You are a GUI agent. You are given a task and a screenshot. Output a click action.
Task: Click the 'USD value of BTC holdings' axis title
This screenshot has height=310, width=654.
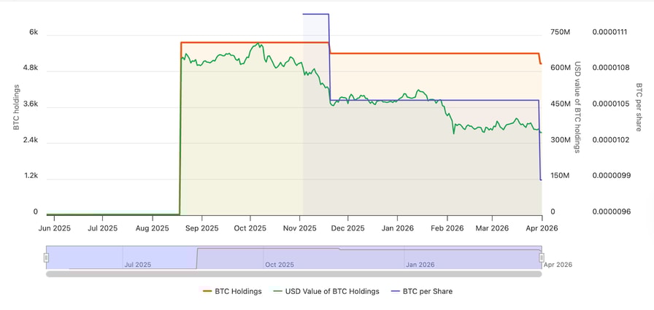[577, 107]
